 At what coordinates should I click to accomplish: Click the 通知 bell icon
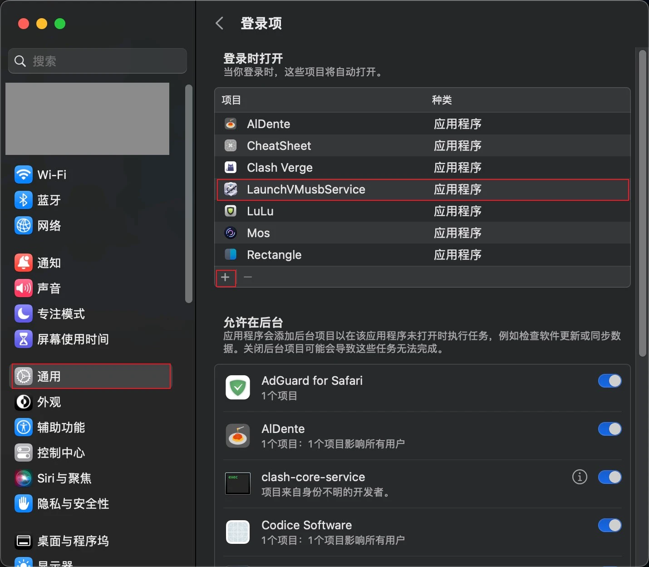[x=24, y=263]
